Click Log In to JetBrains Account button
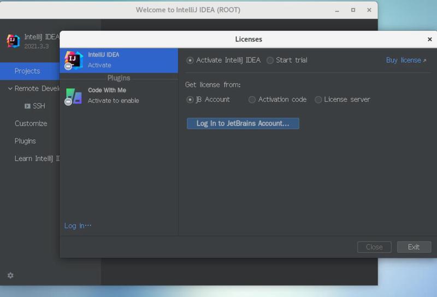This screenshot has height=297, width=437. pyautogui.click(x=243, y=123)
